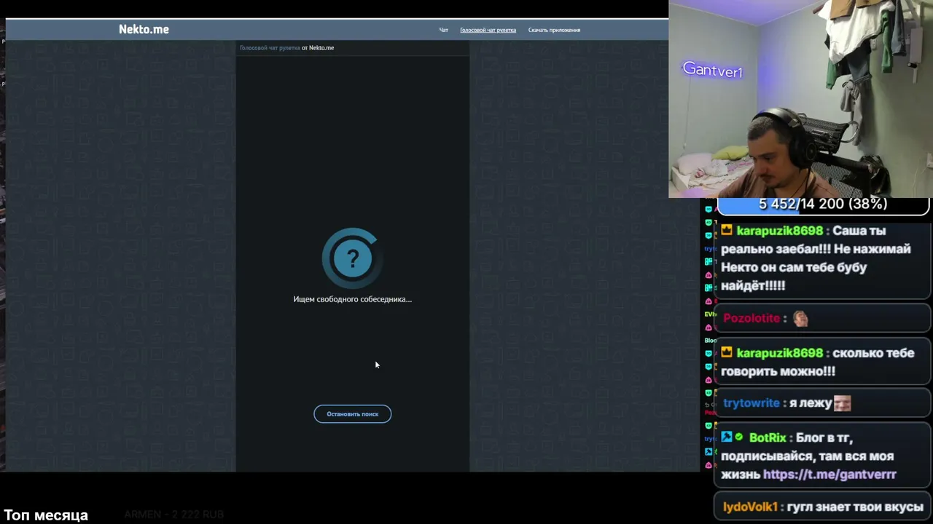Follow the Голосовой чат рулетка breadcrumb link
Viewport: 933px width, 524px height.
pyautogui.click(x=270, y=48)
